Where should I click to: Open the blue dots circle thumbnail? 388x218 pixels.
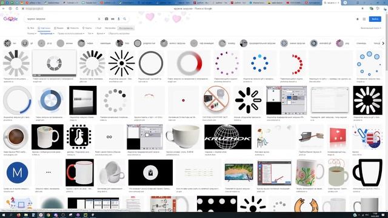coord(259,63)
